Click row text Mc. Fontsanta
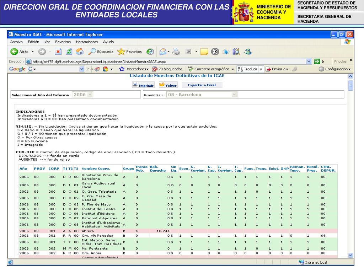This screenshot has width=364, height=273. [95, 248]
